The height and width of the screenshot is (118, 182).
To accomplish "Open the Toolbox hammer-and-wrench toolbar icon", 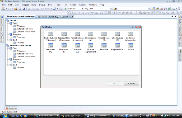I will 166,9.
